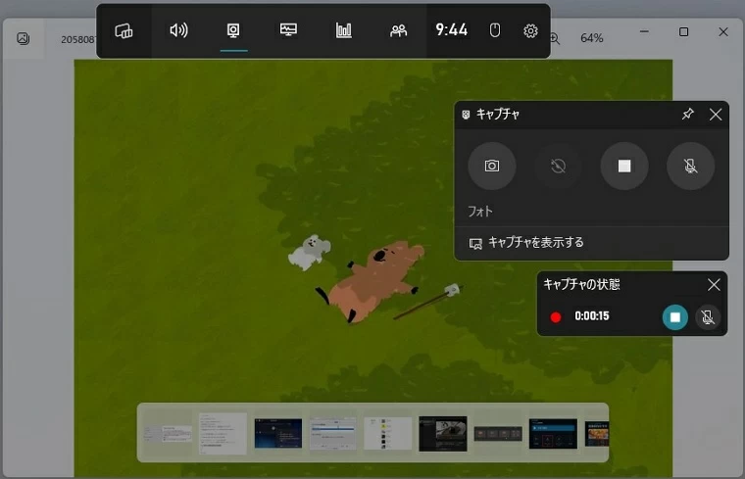Close the キャプチャ widget
This screenshot has width=745, height=479.
coord(715,115)
